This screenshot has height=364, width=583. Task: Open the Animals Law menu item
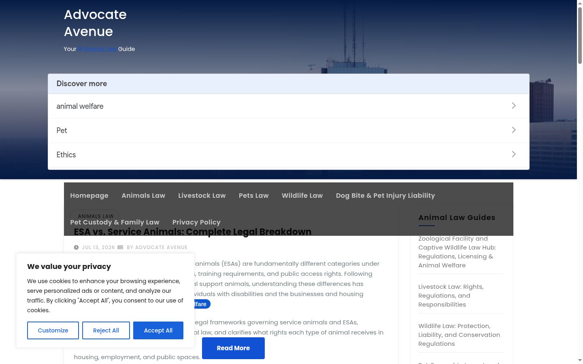(x=143, y=195)
